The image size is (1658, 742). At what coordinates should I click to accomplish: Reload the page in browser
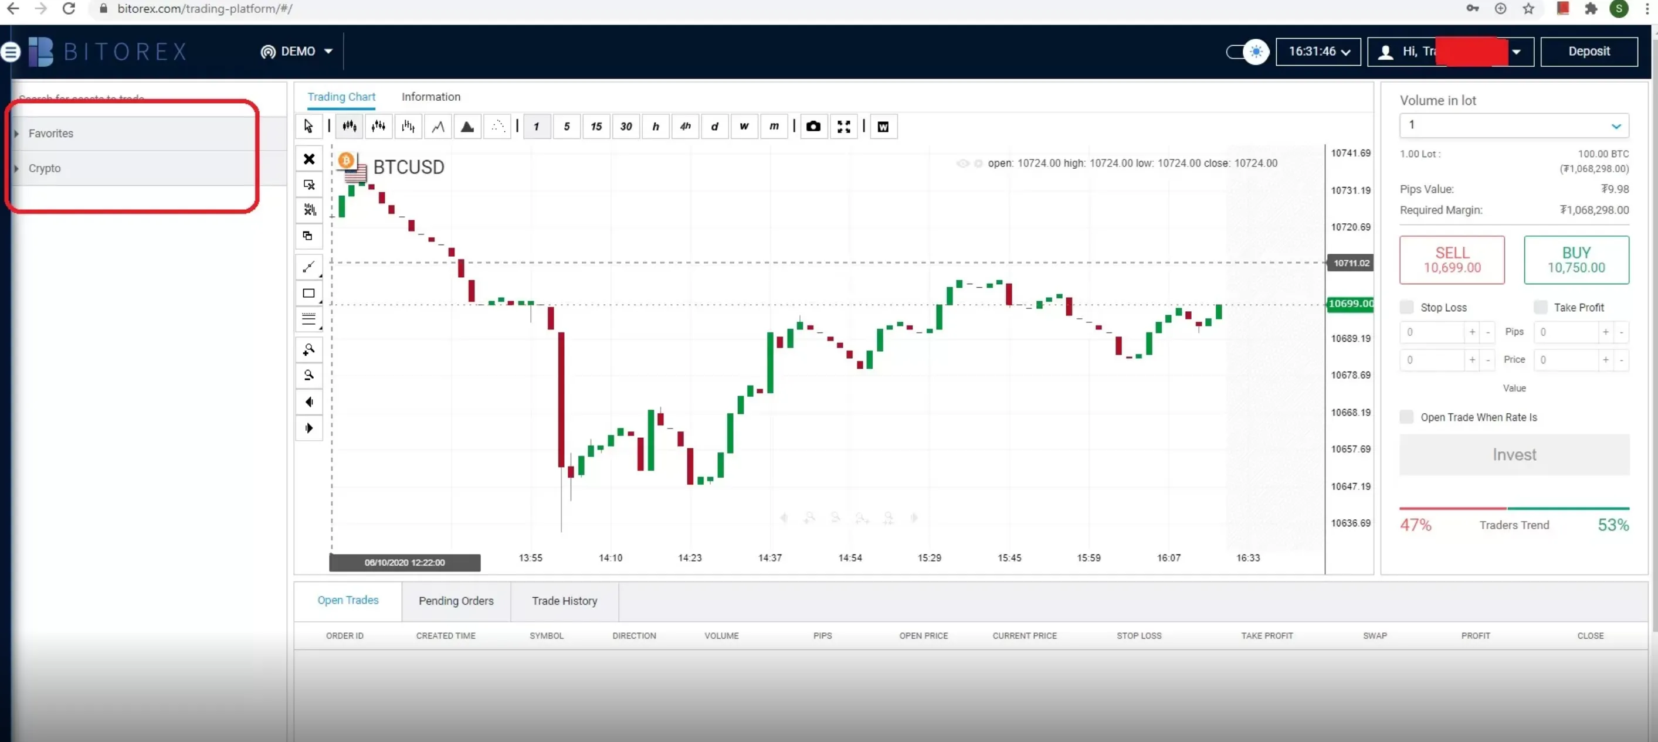(69, 8)
